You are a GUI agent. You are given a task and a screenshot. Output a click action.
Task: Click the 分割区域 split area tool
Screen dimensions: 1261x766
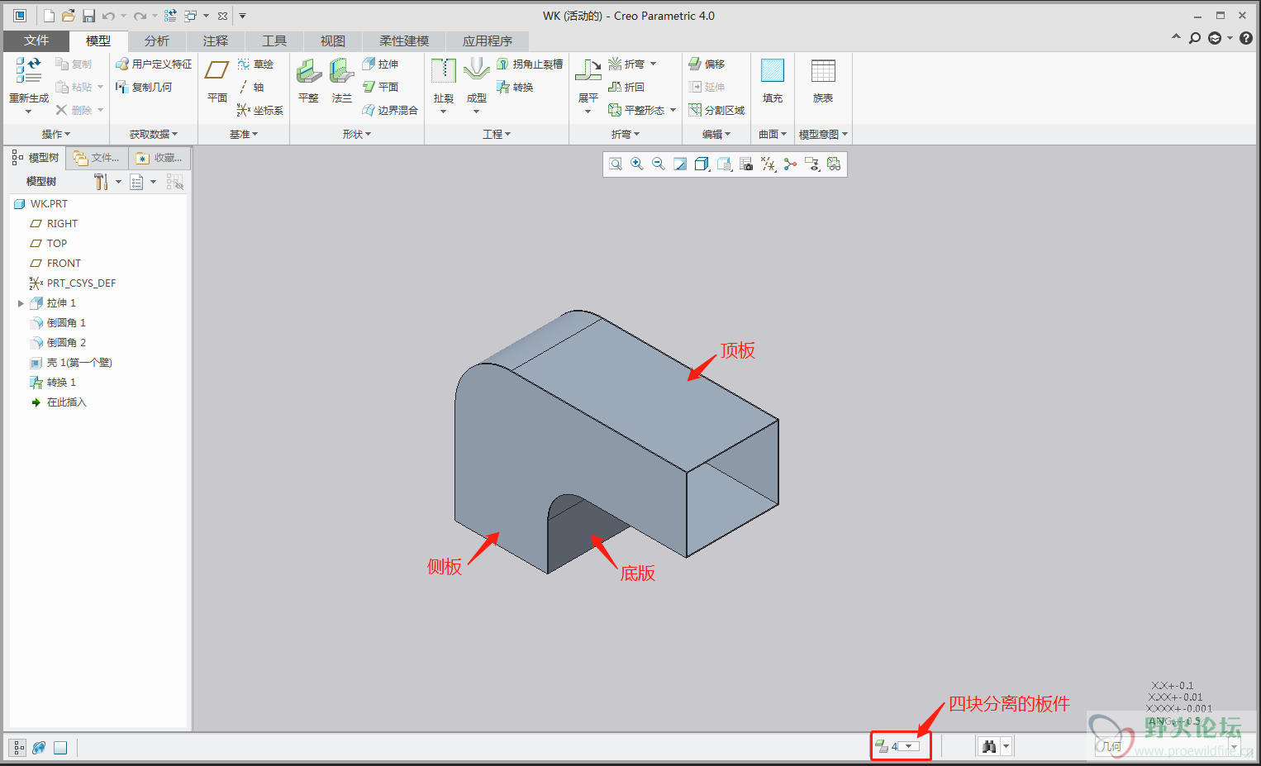(716, 110)
